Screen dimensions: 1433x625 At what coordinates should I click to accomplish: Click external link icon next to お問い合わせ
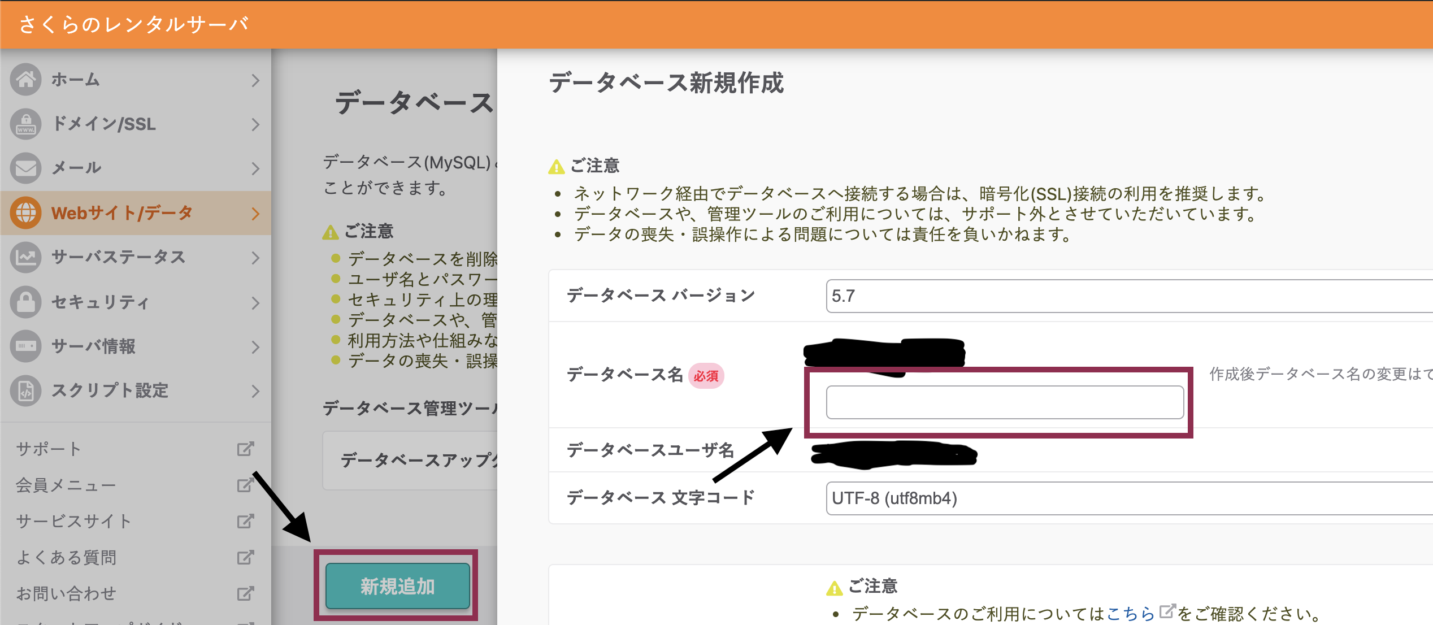pos(245,593)
